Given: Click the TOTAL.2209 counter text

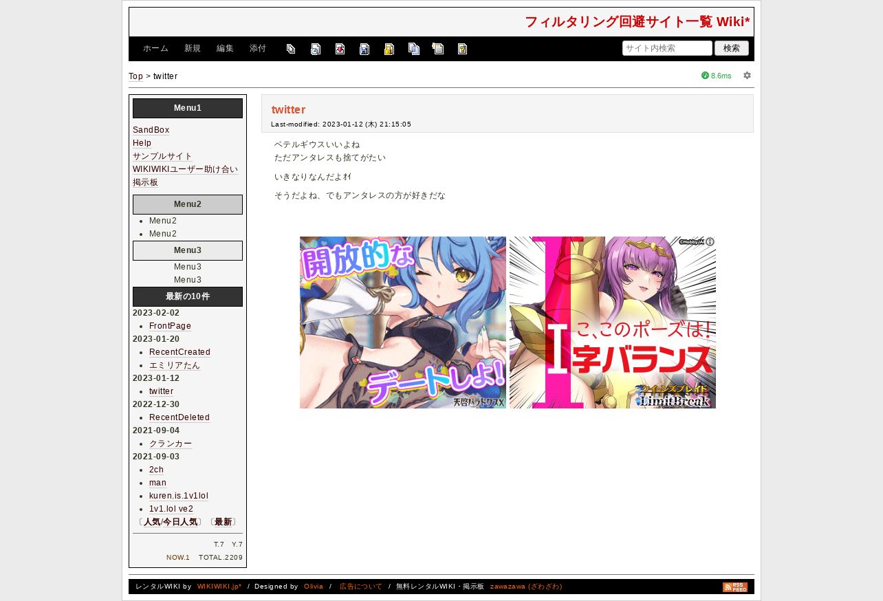Looking at the screenshot, I should (221, 558).
